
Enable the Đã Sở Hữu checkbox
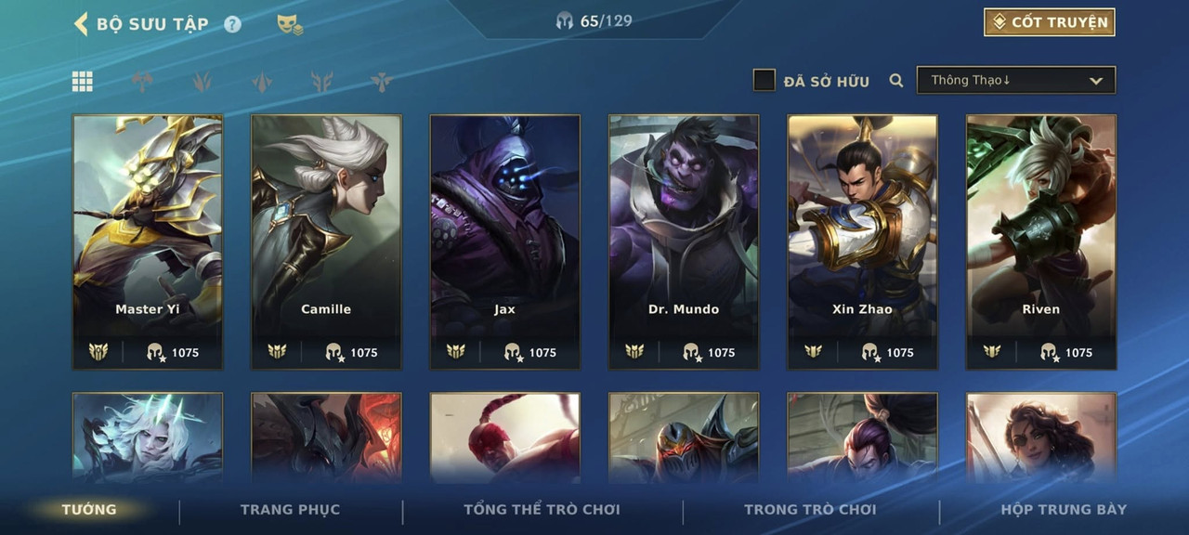click(x=764, y=80)
